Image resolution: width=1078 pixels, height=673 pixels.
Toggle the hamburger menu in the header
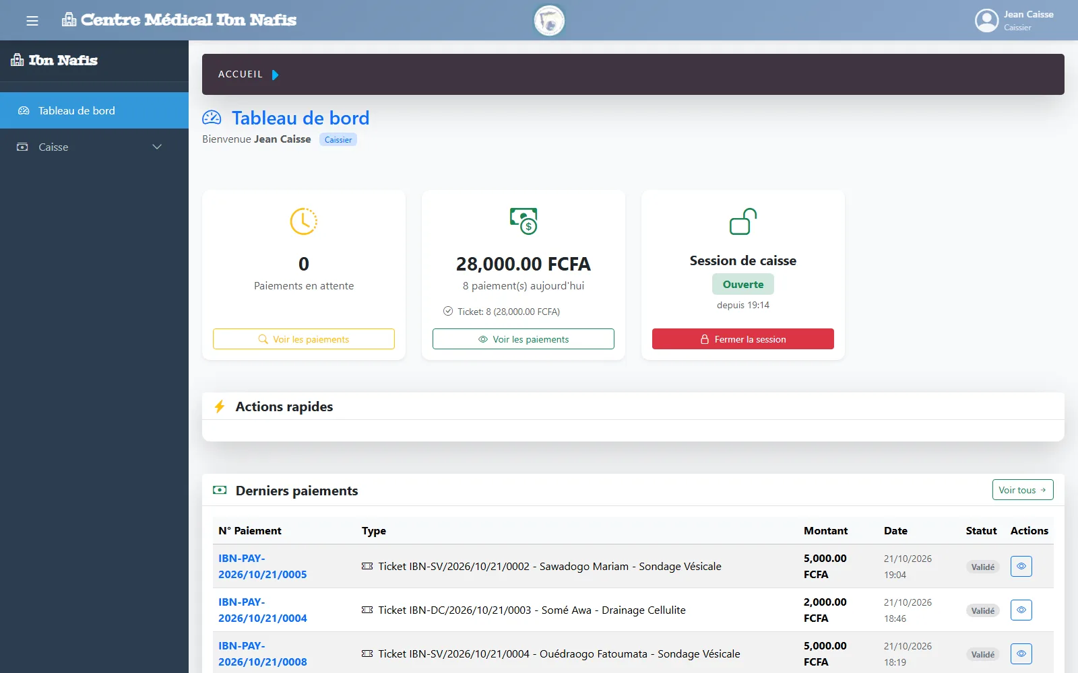tap(32, 21)
